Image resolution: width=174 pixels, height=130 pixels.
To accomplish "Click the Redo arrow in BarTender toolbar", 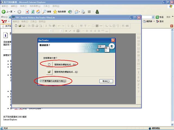I will (x=63, y=26).
